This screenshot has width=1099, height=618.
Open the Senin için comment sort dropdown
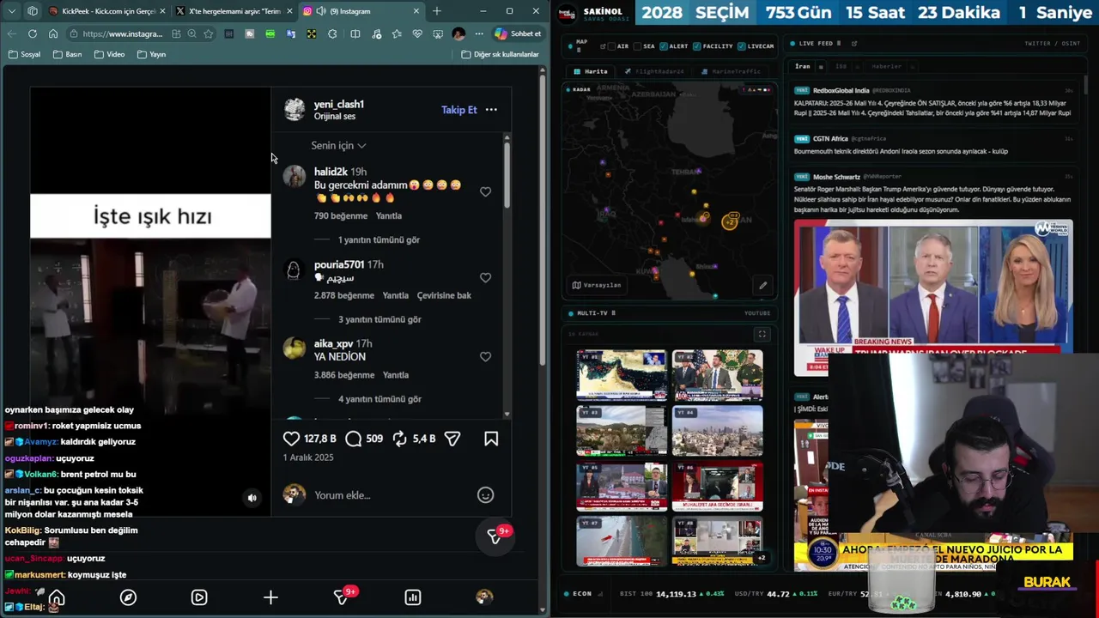click(x=338, y=146)
